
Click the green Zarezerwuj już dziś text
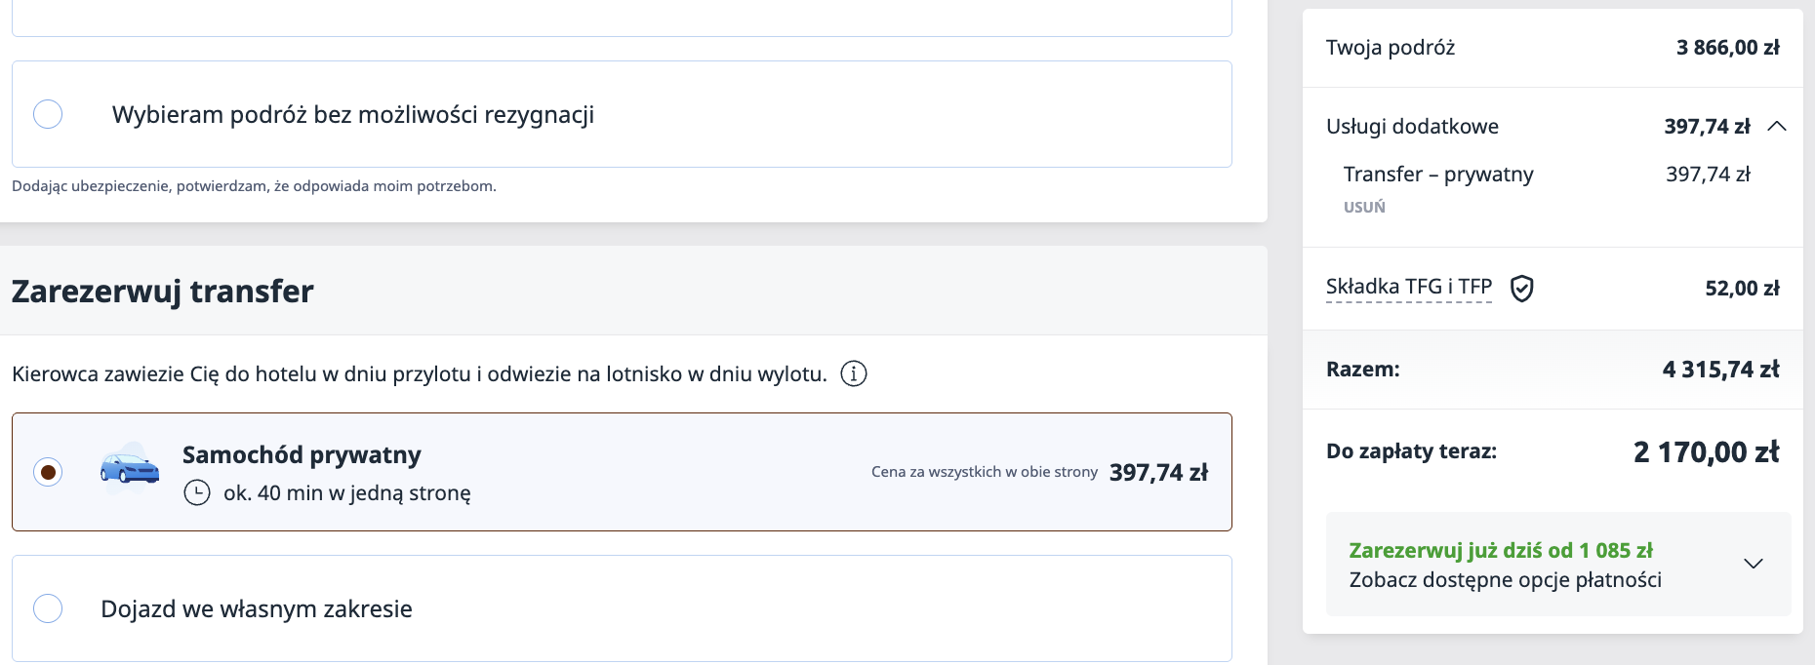point(1500,550)
